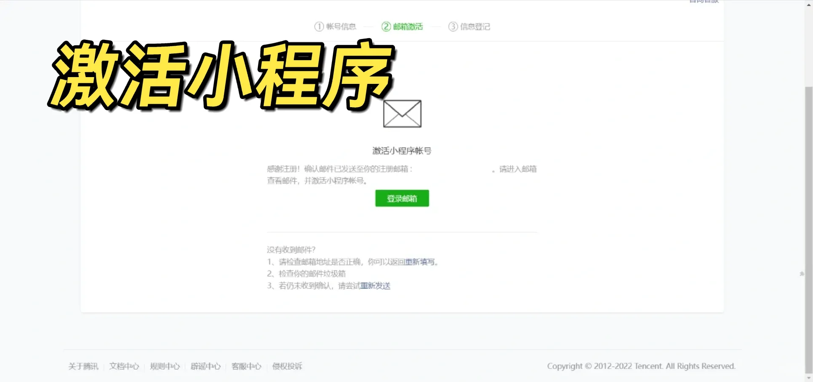Open the 关于腾讯 footer link

[83, 366]
